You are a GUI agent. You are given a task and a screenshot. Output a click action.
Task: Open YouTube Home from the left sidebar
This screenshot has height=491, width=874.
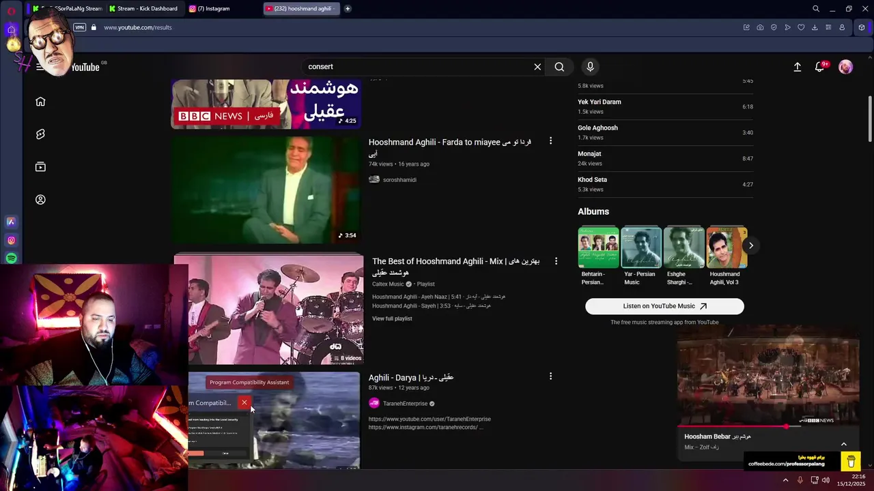coord(40,102)
